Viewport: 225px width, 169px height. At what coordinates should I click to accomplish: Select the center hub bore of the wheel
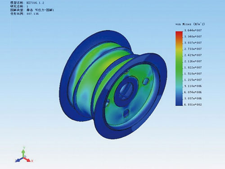(x=126, y=91)
